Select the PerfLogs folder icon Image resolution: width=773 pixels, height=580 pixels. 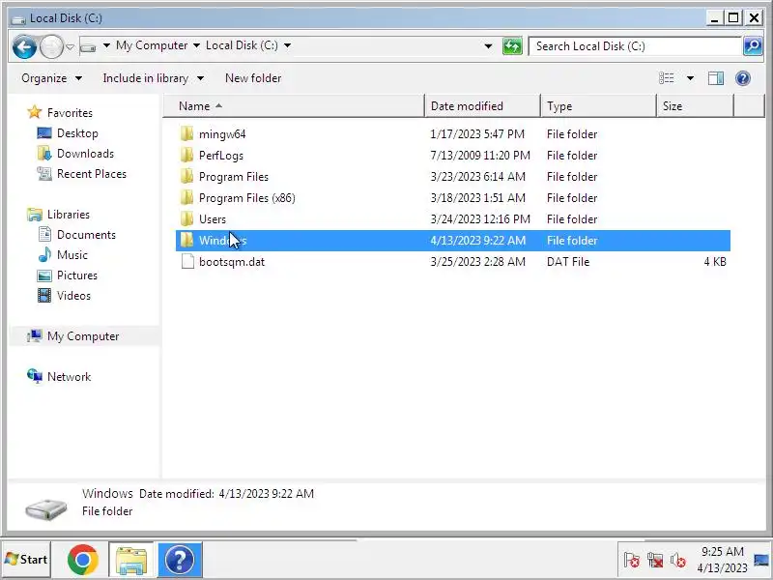pyautogui.click(x=186, y=155)
